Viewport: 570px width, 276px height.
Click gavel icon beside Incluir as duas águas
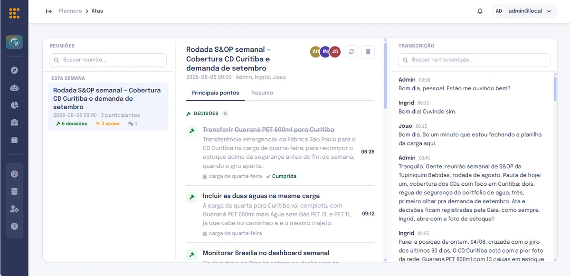tap(192, 197)
